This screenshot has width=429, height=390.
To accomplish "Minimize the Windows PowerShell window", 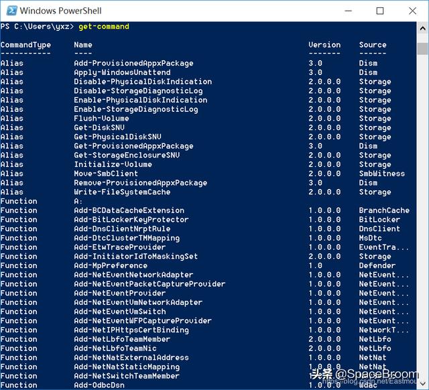I will pyautogui.click(x=348, y=11).
